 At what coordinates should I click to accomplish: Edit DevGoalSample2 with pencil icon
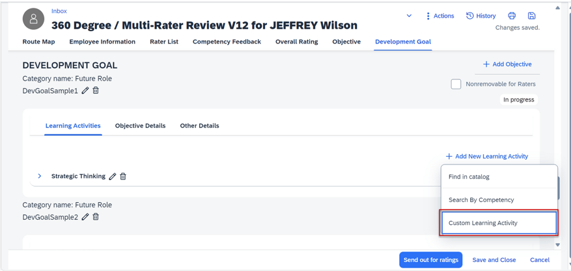(85, 217)
